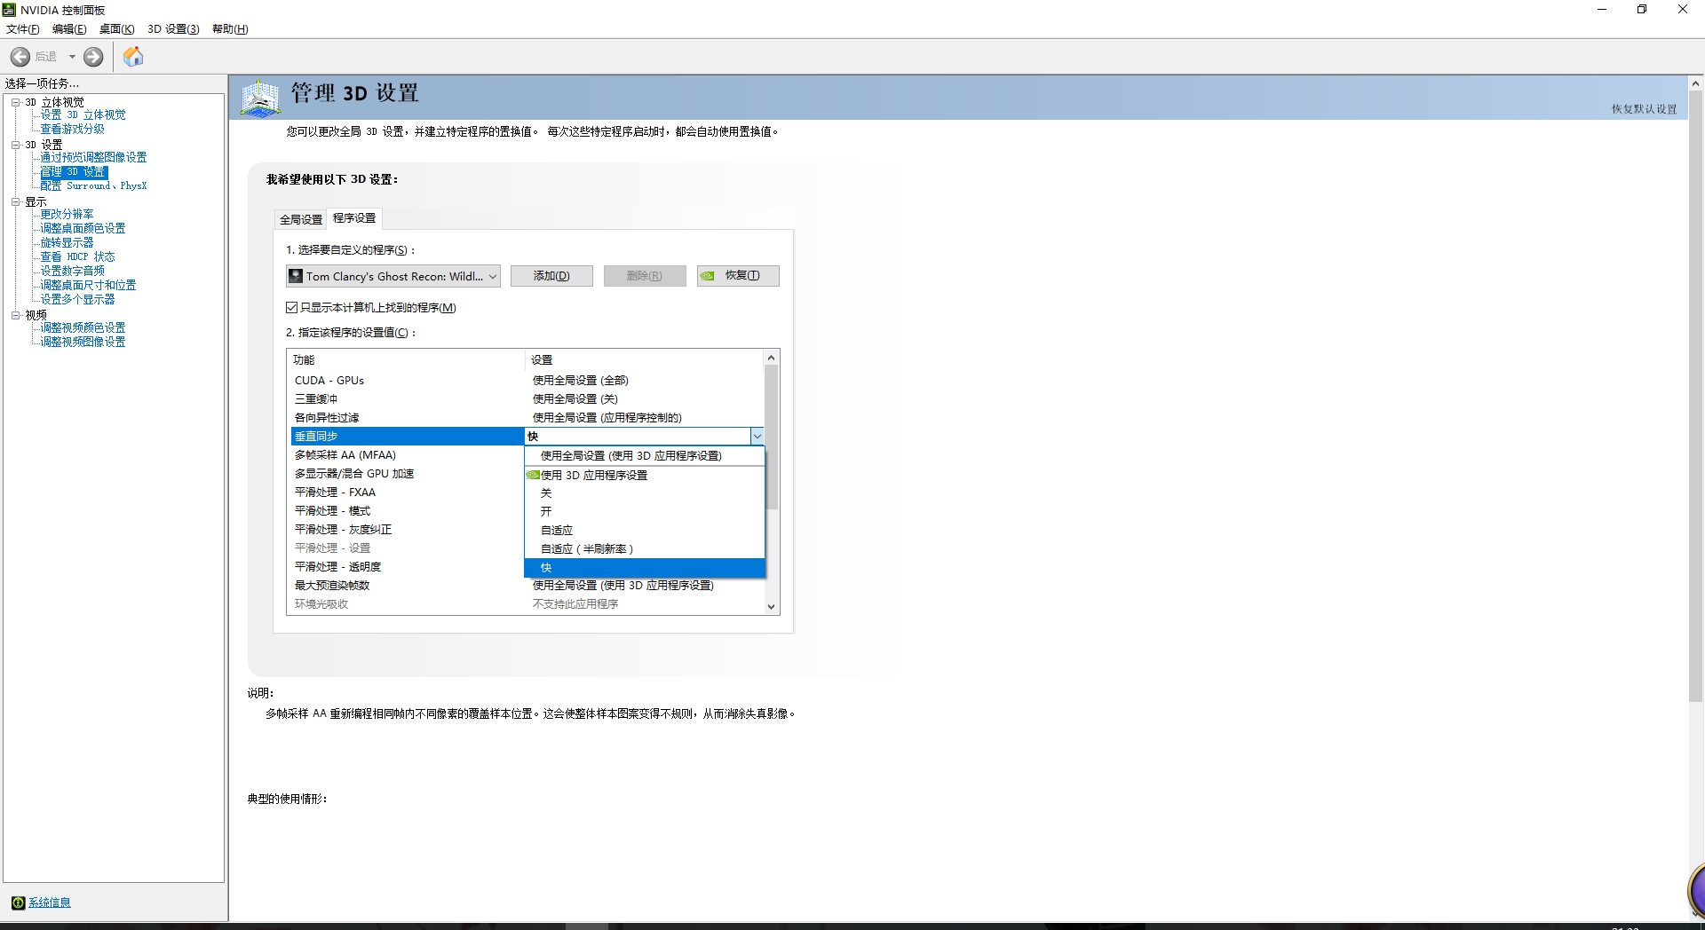1705x930 pixels.
Task: Click settings list scroll down arrow
Action: coord(771,607)
